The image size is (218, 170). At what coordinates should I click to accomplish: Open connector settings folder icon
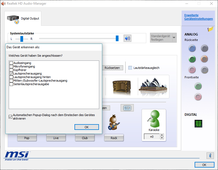point(210,29)
